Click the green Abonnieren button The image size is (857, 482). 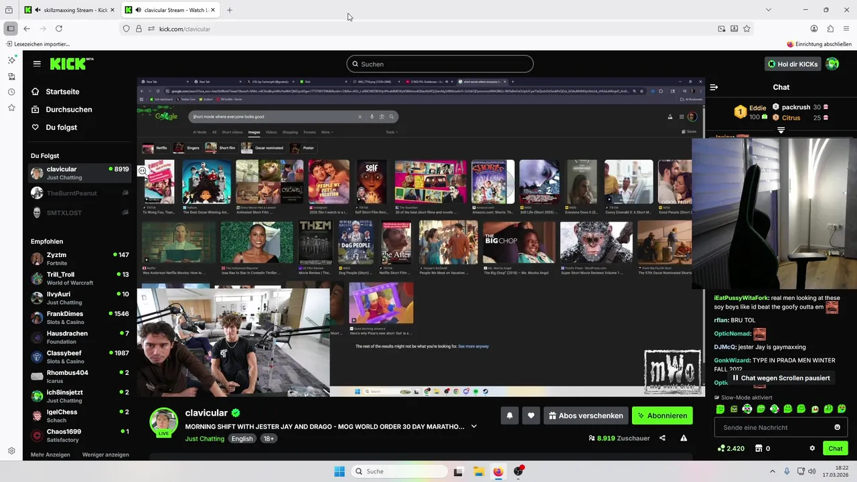pos(662,416)
